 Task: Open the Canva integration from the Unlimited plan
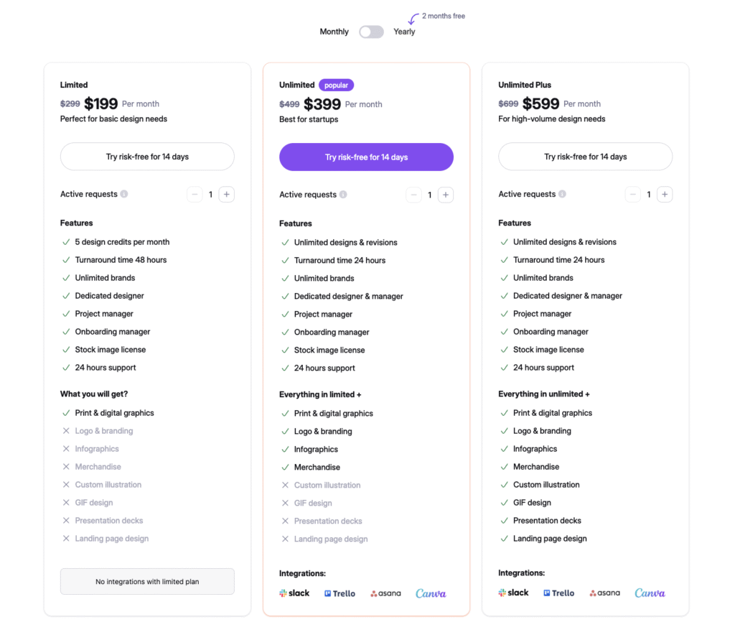pyautogui.click(x=430, y=592)
